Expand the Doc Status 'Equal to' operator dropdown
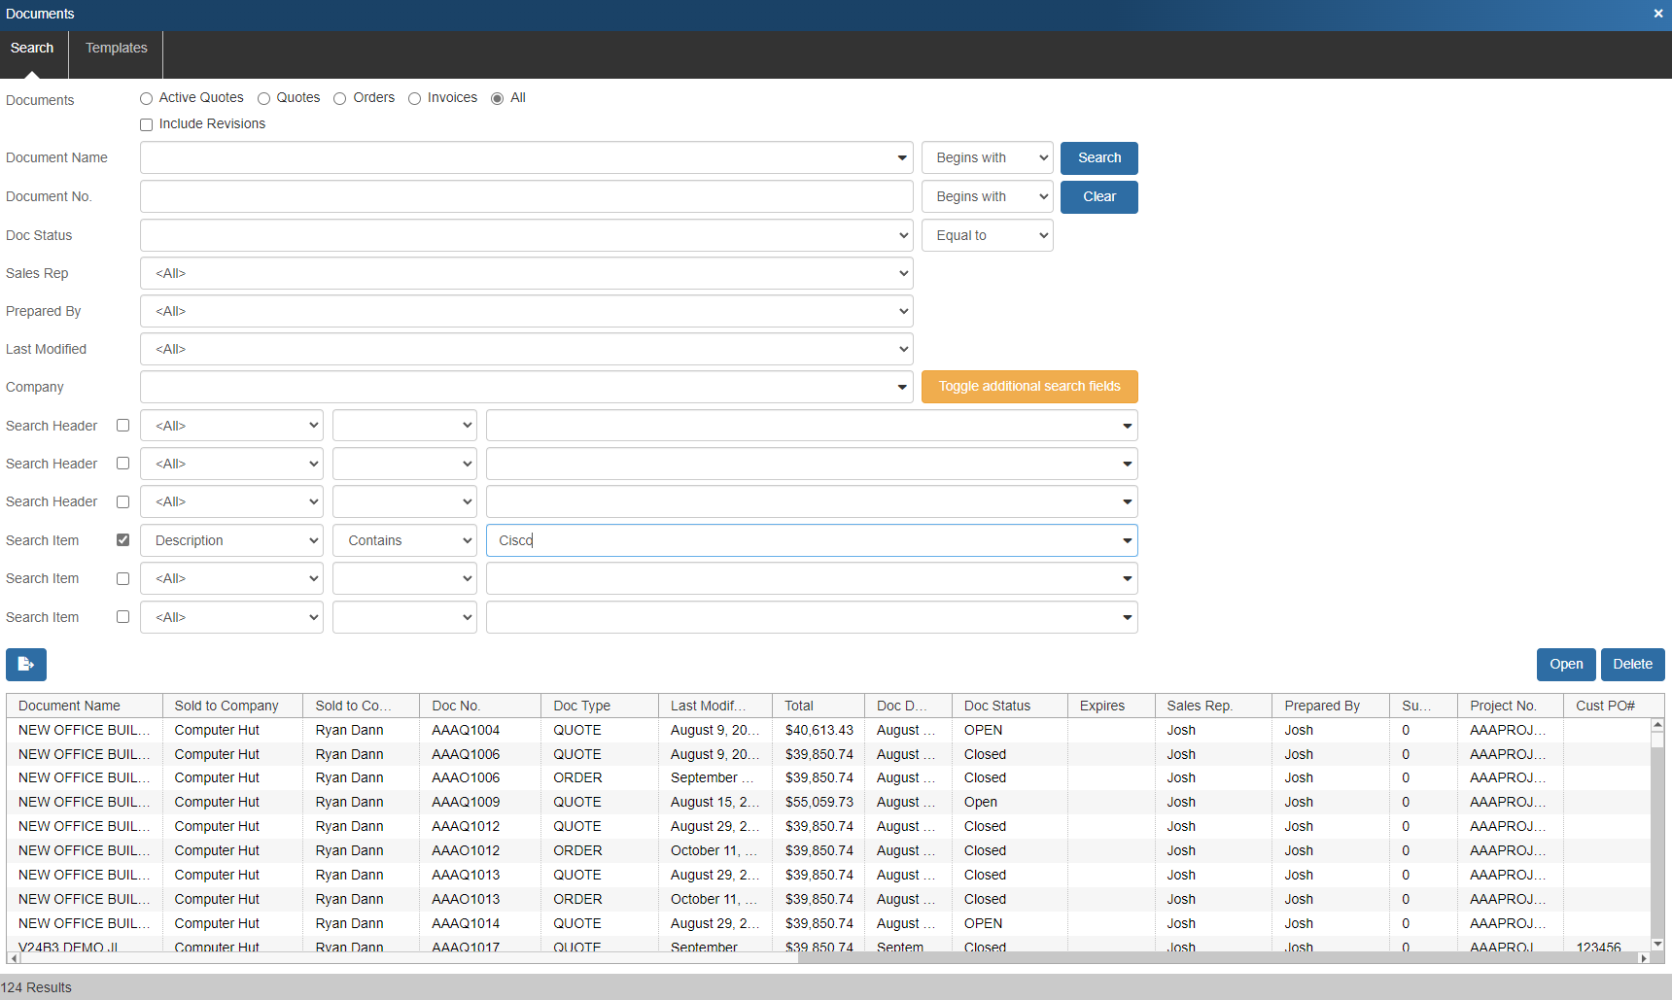Viewport: 1672px width, 1000px height. click(987, 236)
